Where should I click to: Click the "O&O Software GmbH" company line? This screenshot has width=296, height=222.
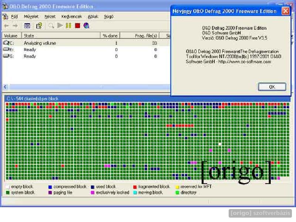click(x=221, y=33)
